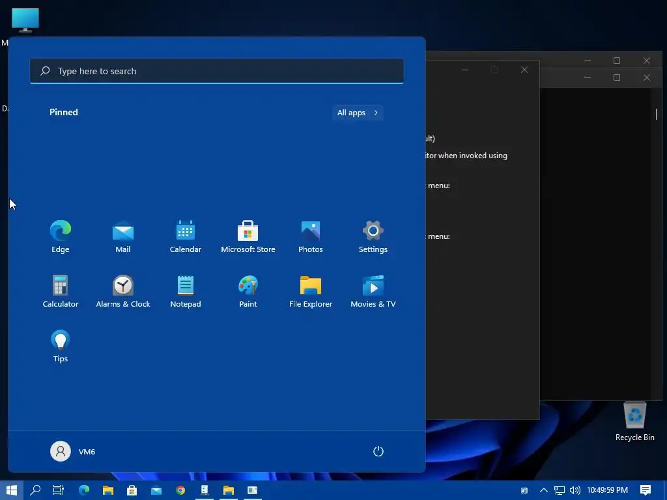667x500 pixels.
Task: Launch Movies & TV
Action: point(373,291)
